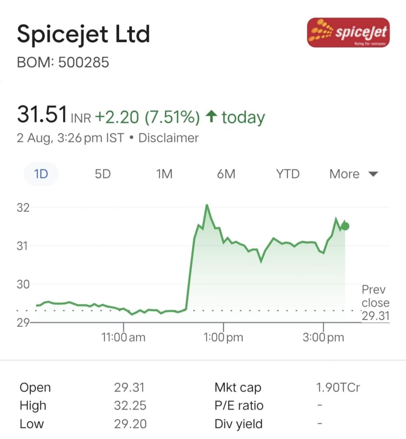Click the green current-price dot on chart
The height and width of the screenshot is (439, 406).
click(x=345, y=226)
